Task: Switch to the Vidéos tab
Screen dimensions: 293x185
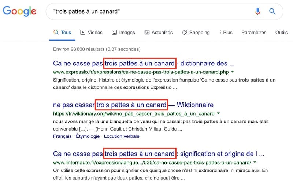Action: pyautogui.click(x=92, y=33)
